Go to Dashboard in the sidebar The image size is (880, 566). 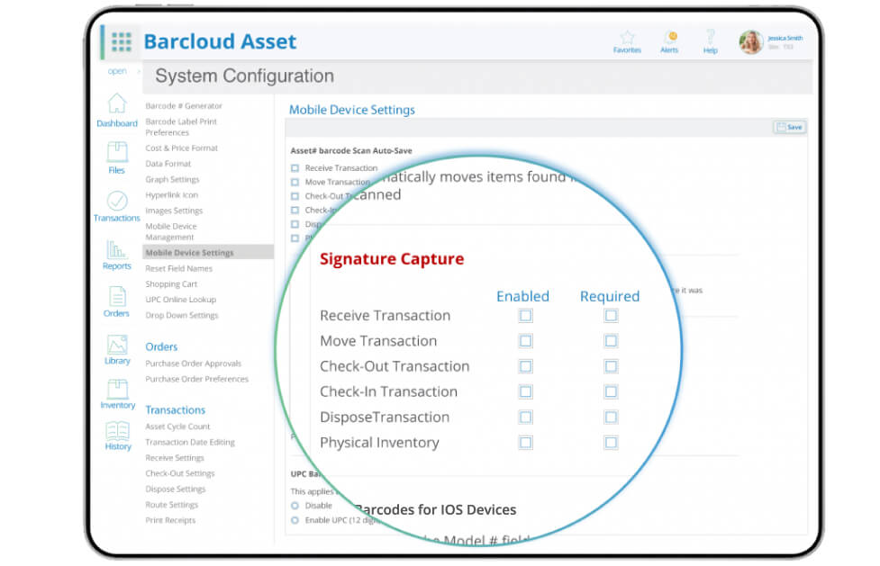(x=117, y=110)
